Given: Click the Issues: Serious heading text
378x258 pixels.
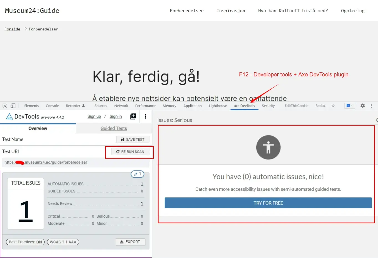Looking at the screenshot, I should pyautogui.click(x=175, y=120).
